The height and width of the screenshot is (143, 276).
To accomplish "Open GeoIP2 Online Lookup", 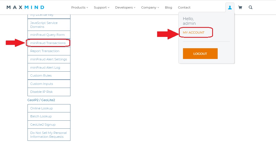I will point(42,108).
